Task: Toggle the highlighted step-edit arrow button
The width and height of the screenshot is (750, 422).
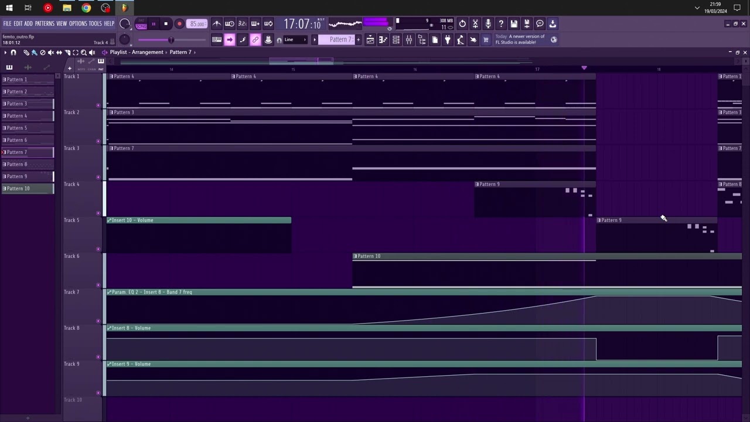Action: (229, 40)
